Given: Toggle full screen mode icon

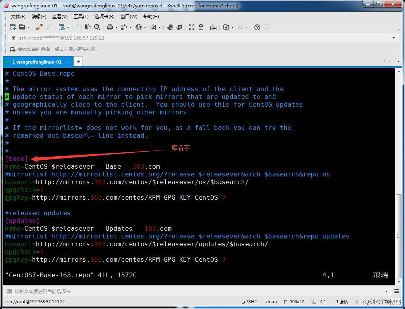Looking at the screenshot, I should pos(192,27).
